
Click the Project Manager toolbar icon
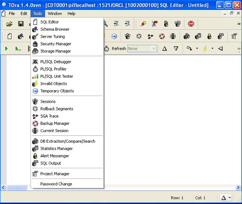click(234, 36)
